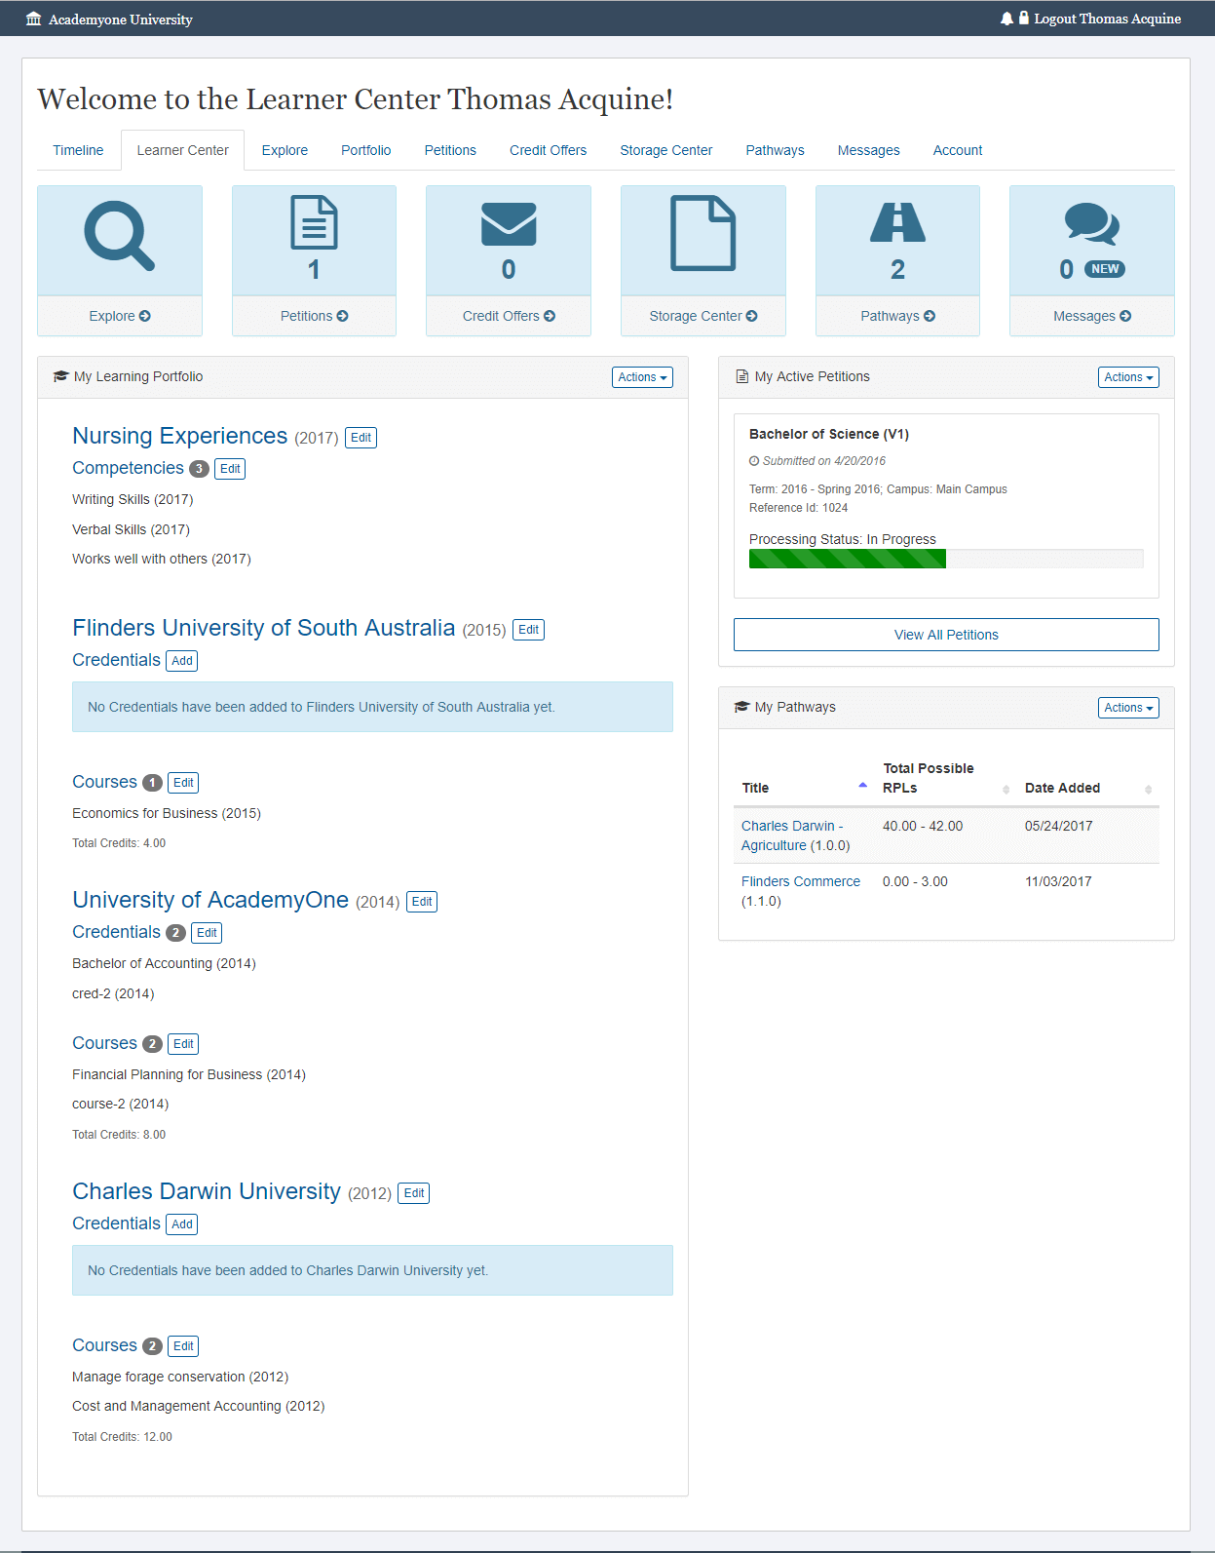Open Charles Darwin - Agriculture pathway
The image size is (1215, 1553).
[794, 835]
